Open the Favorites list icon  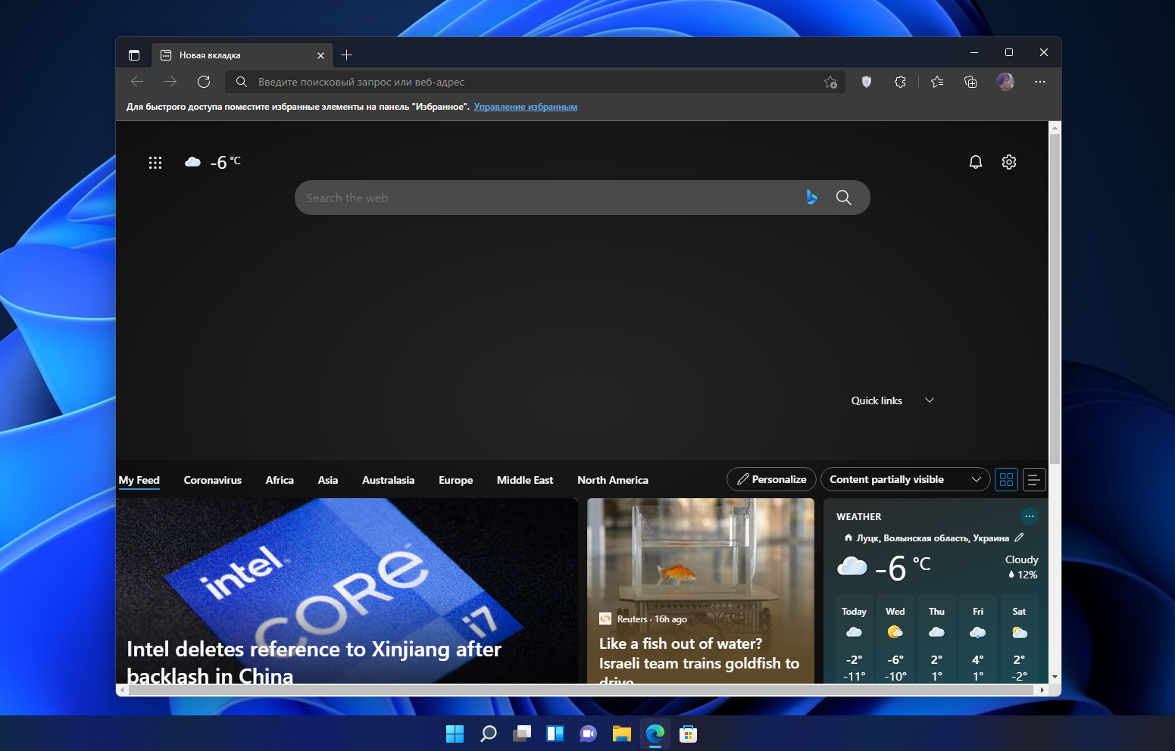tap(937, 82)
